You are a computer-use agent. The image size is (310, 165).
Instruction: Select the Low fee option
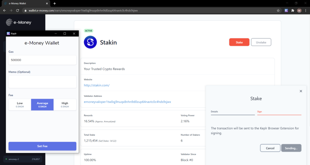coord(20,104)
